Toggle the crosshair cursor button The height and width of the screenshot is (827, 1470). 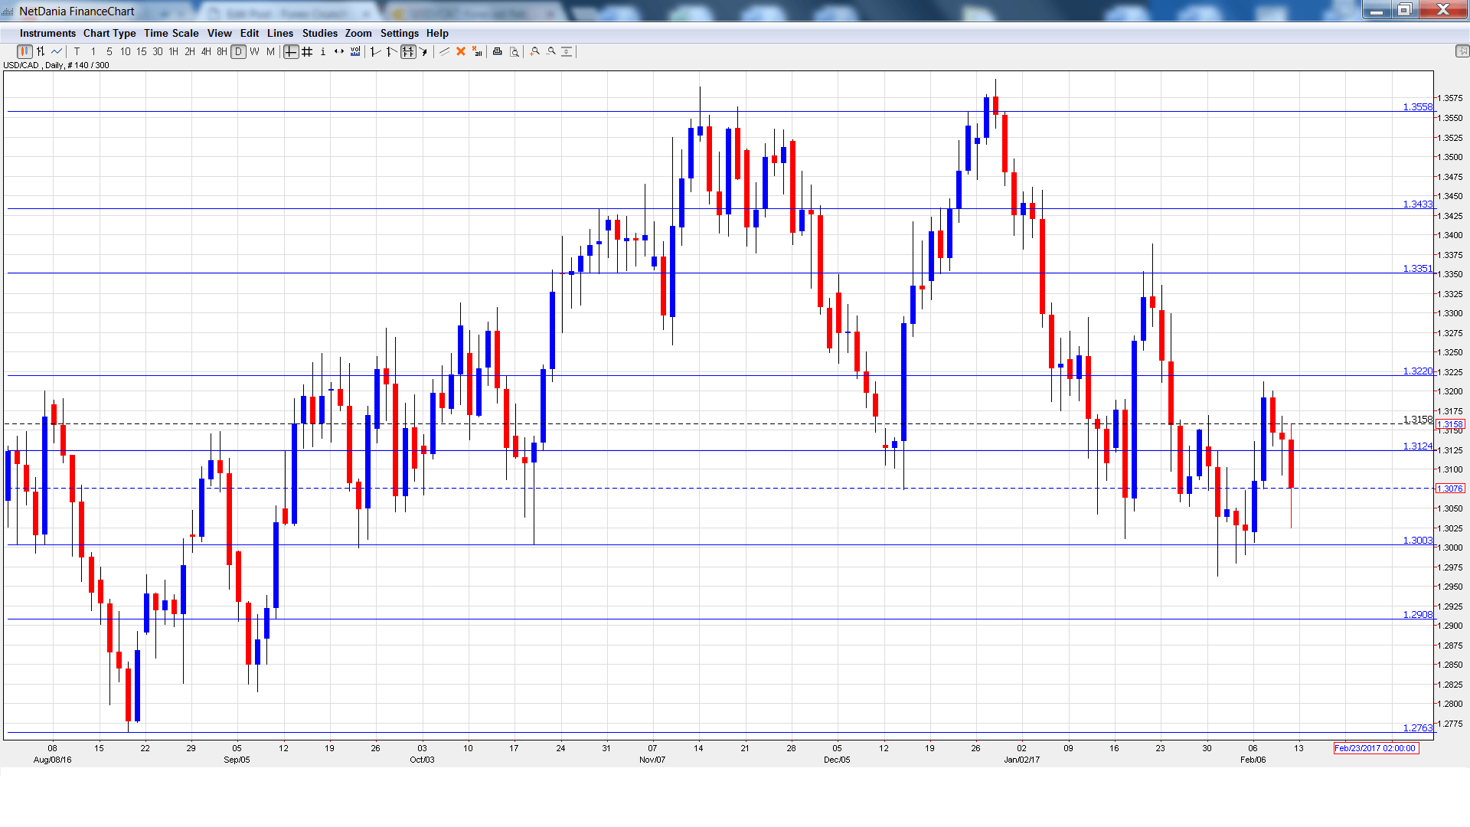pos(291,52)
